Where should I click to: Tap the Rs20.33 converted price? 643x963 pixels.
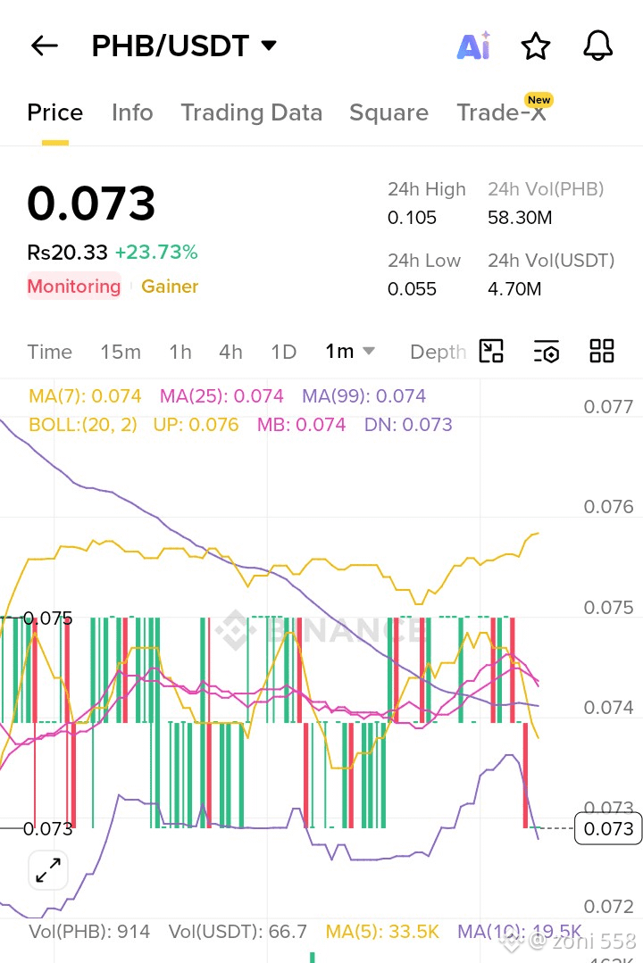coord(67,252)
